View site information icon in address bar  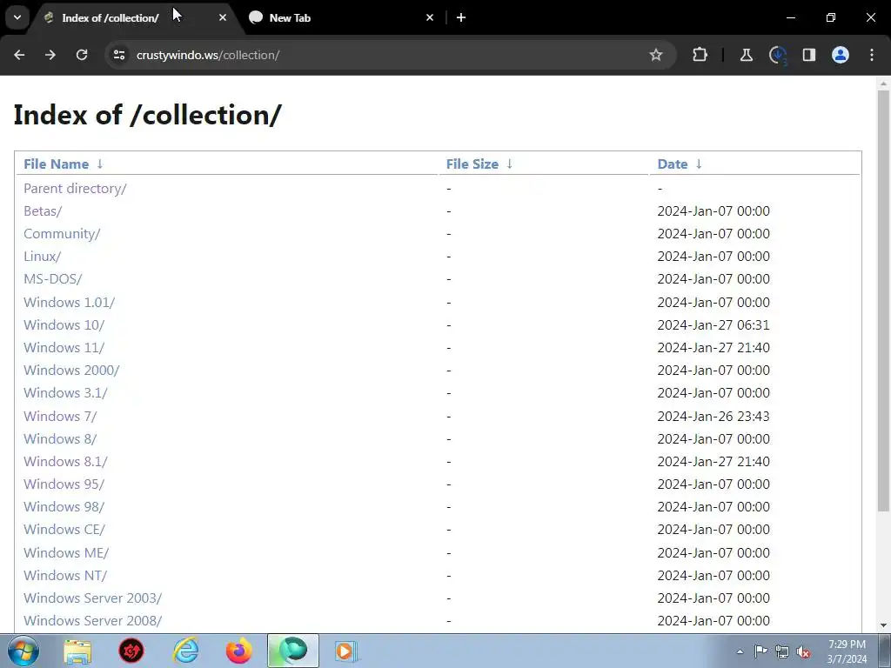click(x=119, y=55)
